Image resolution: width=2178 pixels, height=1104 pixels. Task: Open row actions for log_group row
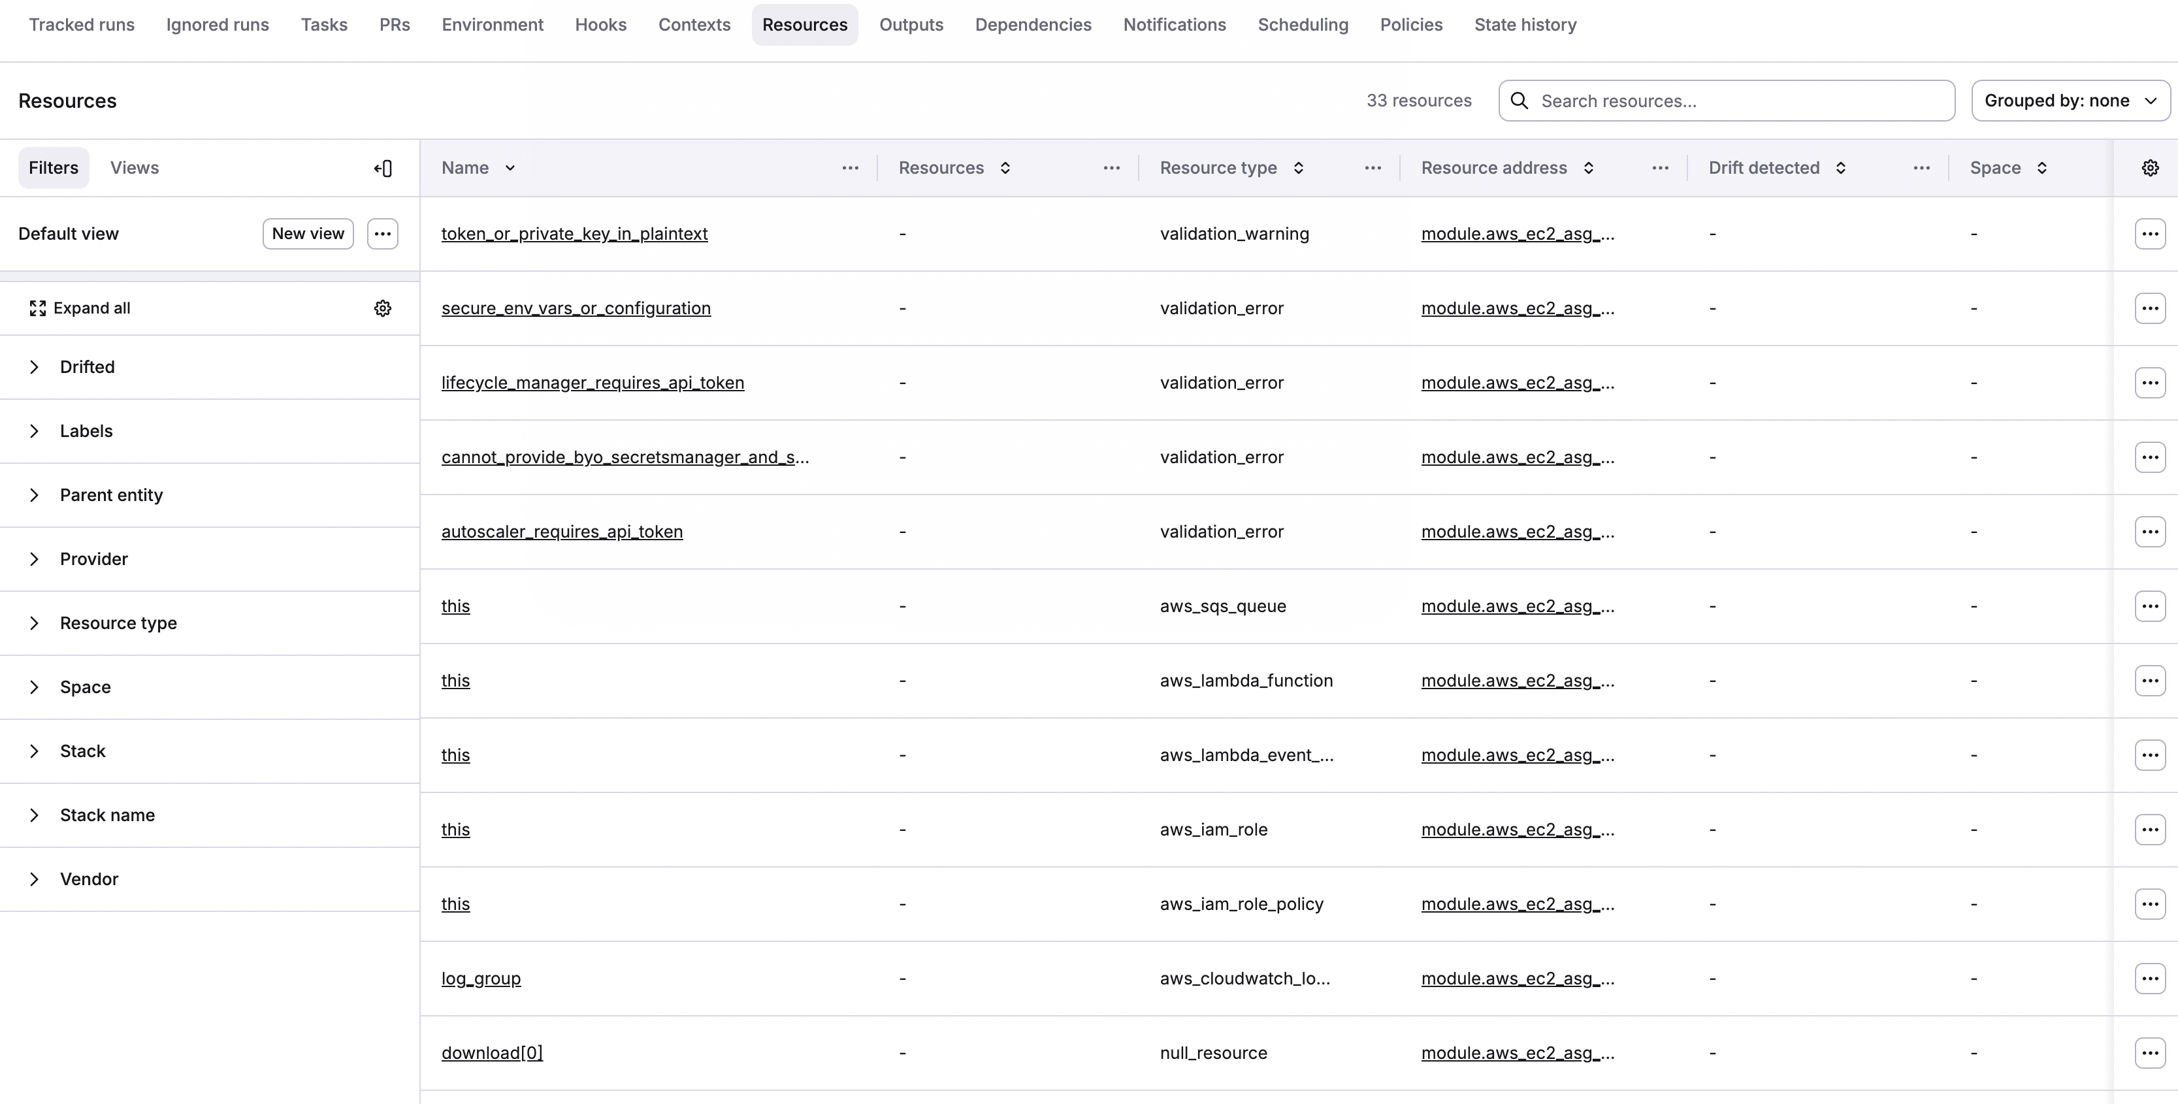(2150, 978)
